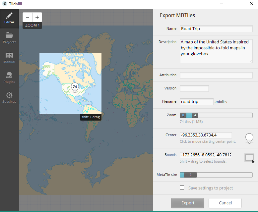Click the Version input field
Viewport: 258px width, 212px height.
194,88
